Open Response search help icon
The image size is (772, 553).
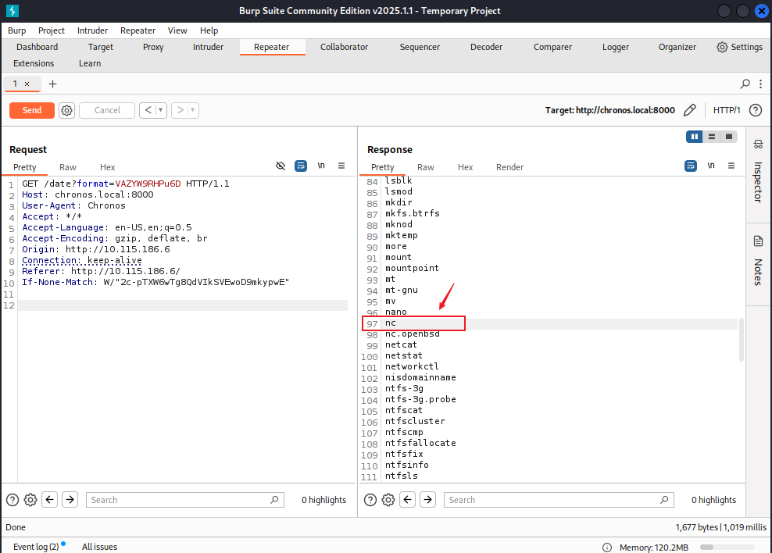click(x=370, y=500)
